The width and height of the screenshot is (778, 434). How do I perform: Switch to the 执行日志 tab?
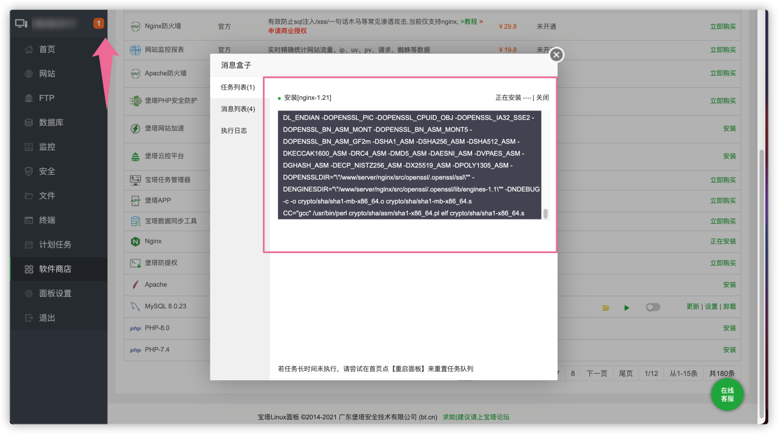tap(234, 130)
